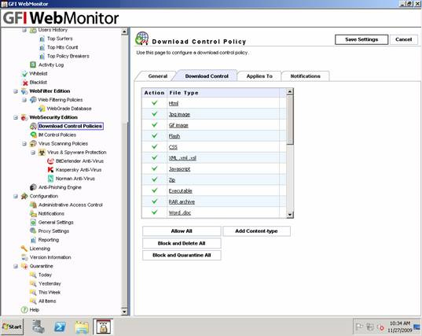Click the Top Hits Count chart icon
The height and width of the screenshot is (336, 422).
tap(42, 48)
